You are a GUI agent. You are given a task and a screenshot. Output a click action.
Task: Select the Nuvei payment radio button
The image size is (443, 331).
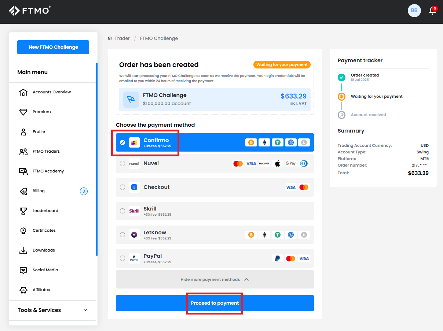(x=122, y=164)
